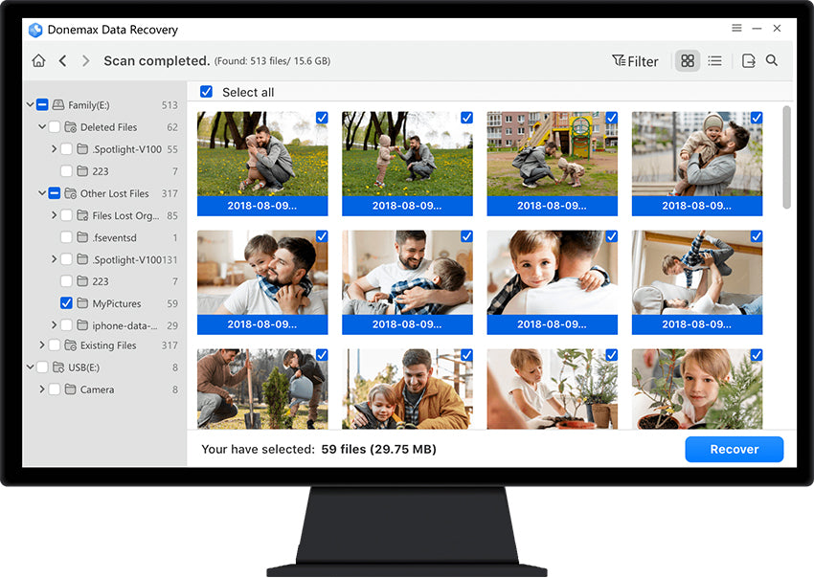Select the iphone-data folder in tree
Image resolution: width=814 pixels, height=578 pixels.
coord(124,325)
